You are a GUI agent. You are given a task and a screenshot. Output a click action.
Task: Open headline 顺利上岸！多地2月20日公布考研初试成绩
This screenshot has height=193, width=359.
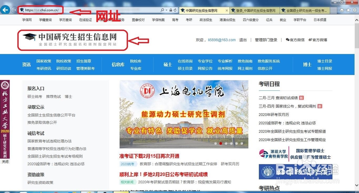coord(163,174)
